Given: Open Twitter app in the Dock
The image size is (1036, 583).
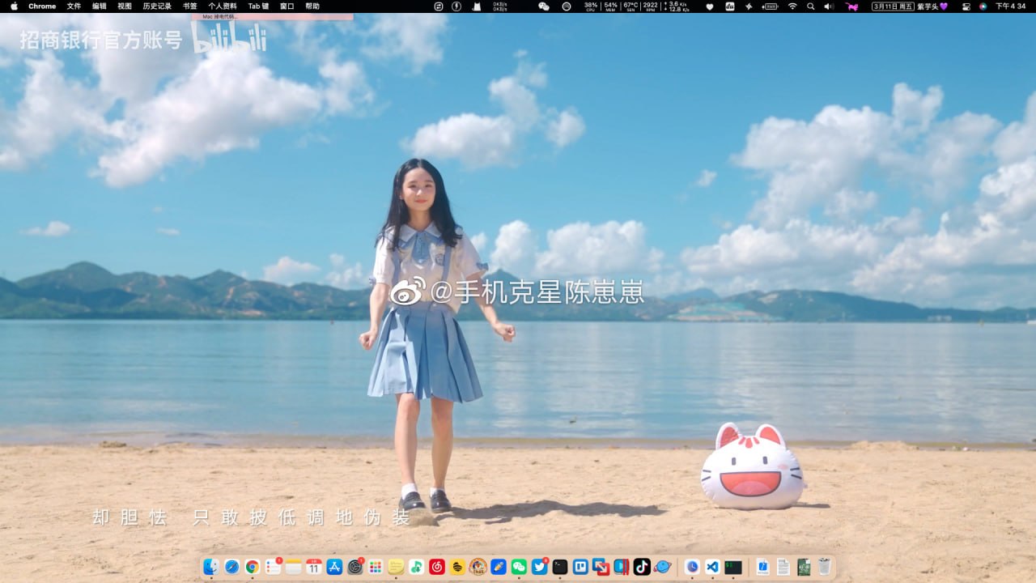Looking at the screenshot, I should pyautogui.click(x=540, y=567).
